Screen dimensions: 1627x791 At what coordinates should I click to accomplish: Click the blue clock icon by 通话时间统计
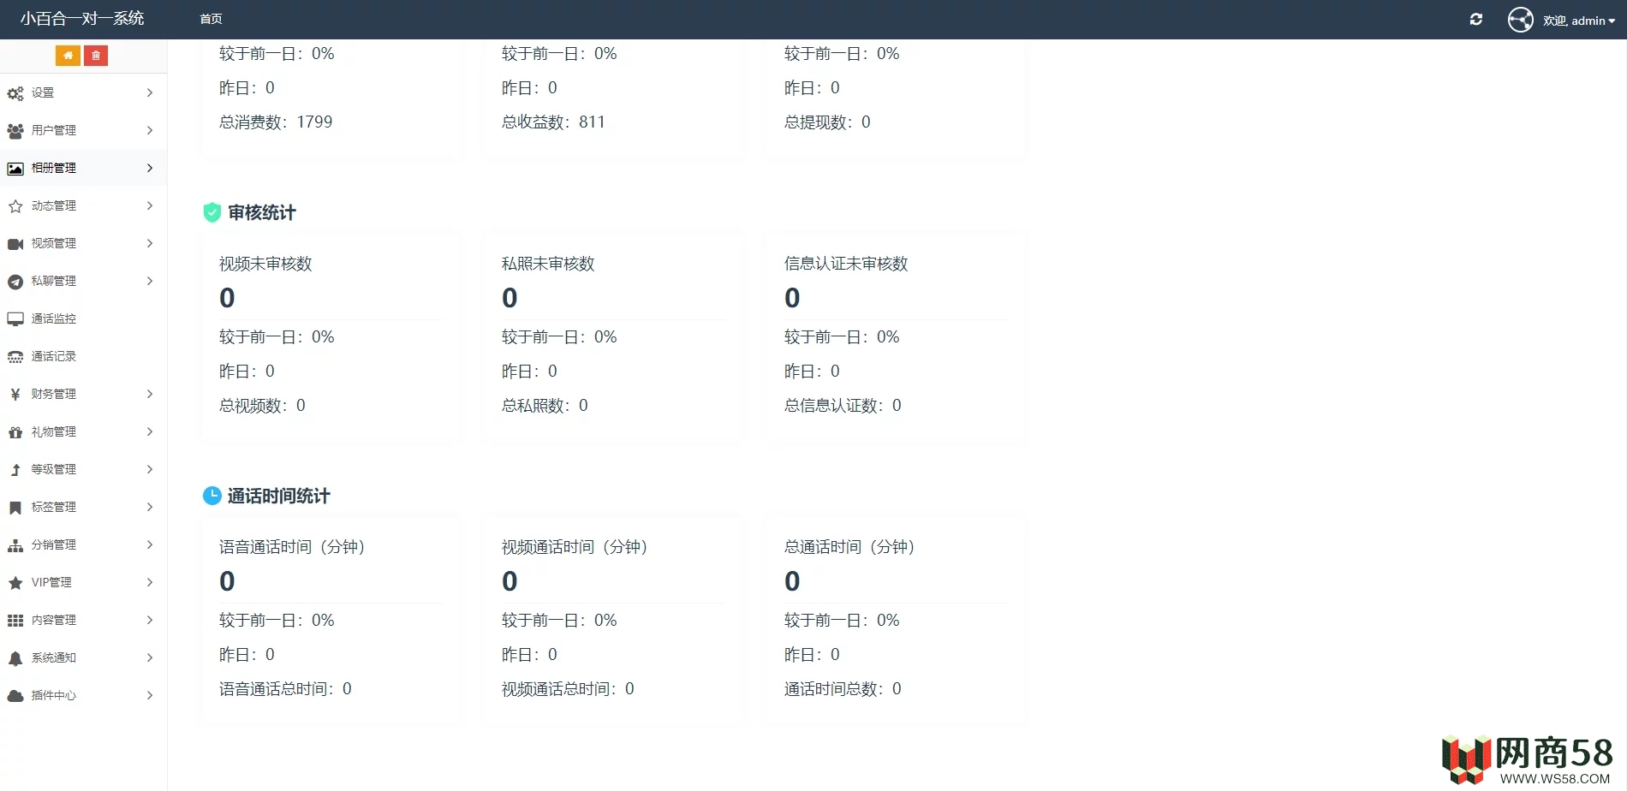212,496
